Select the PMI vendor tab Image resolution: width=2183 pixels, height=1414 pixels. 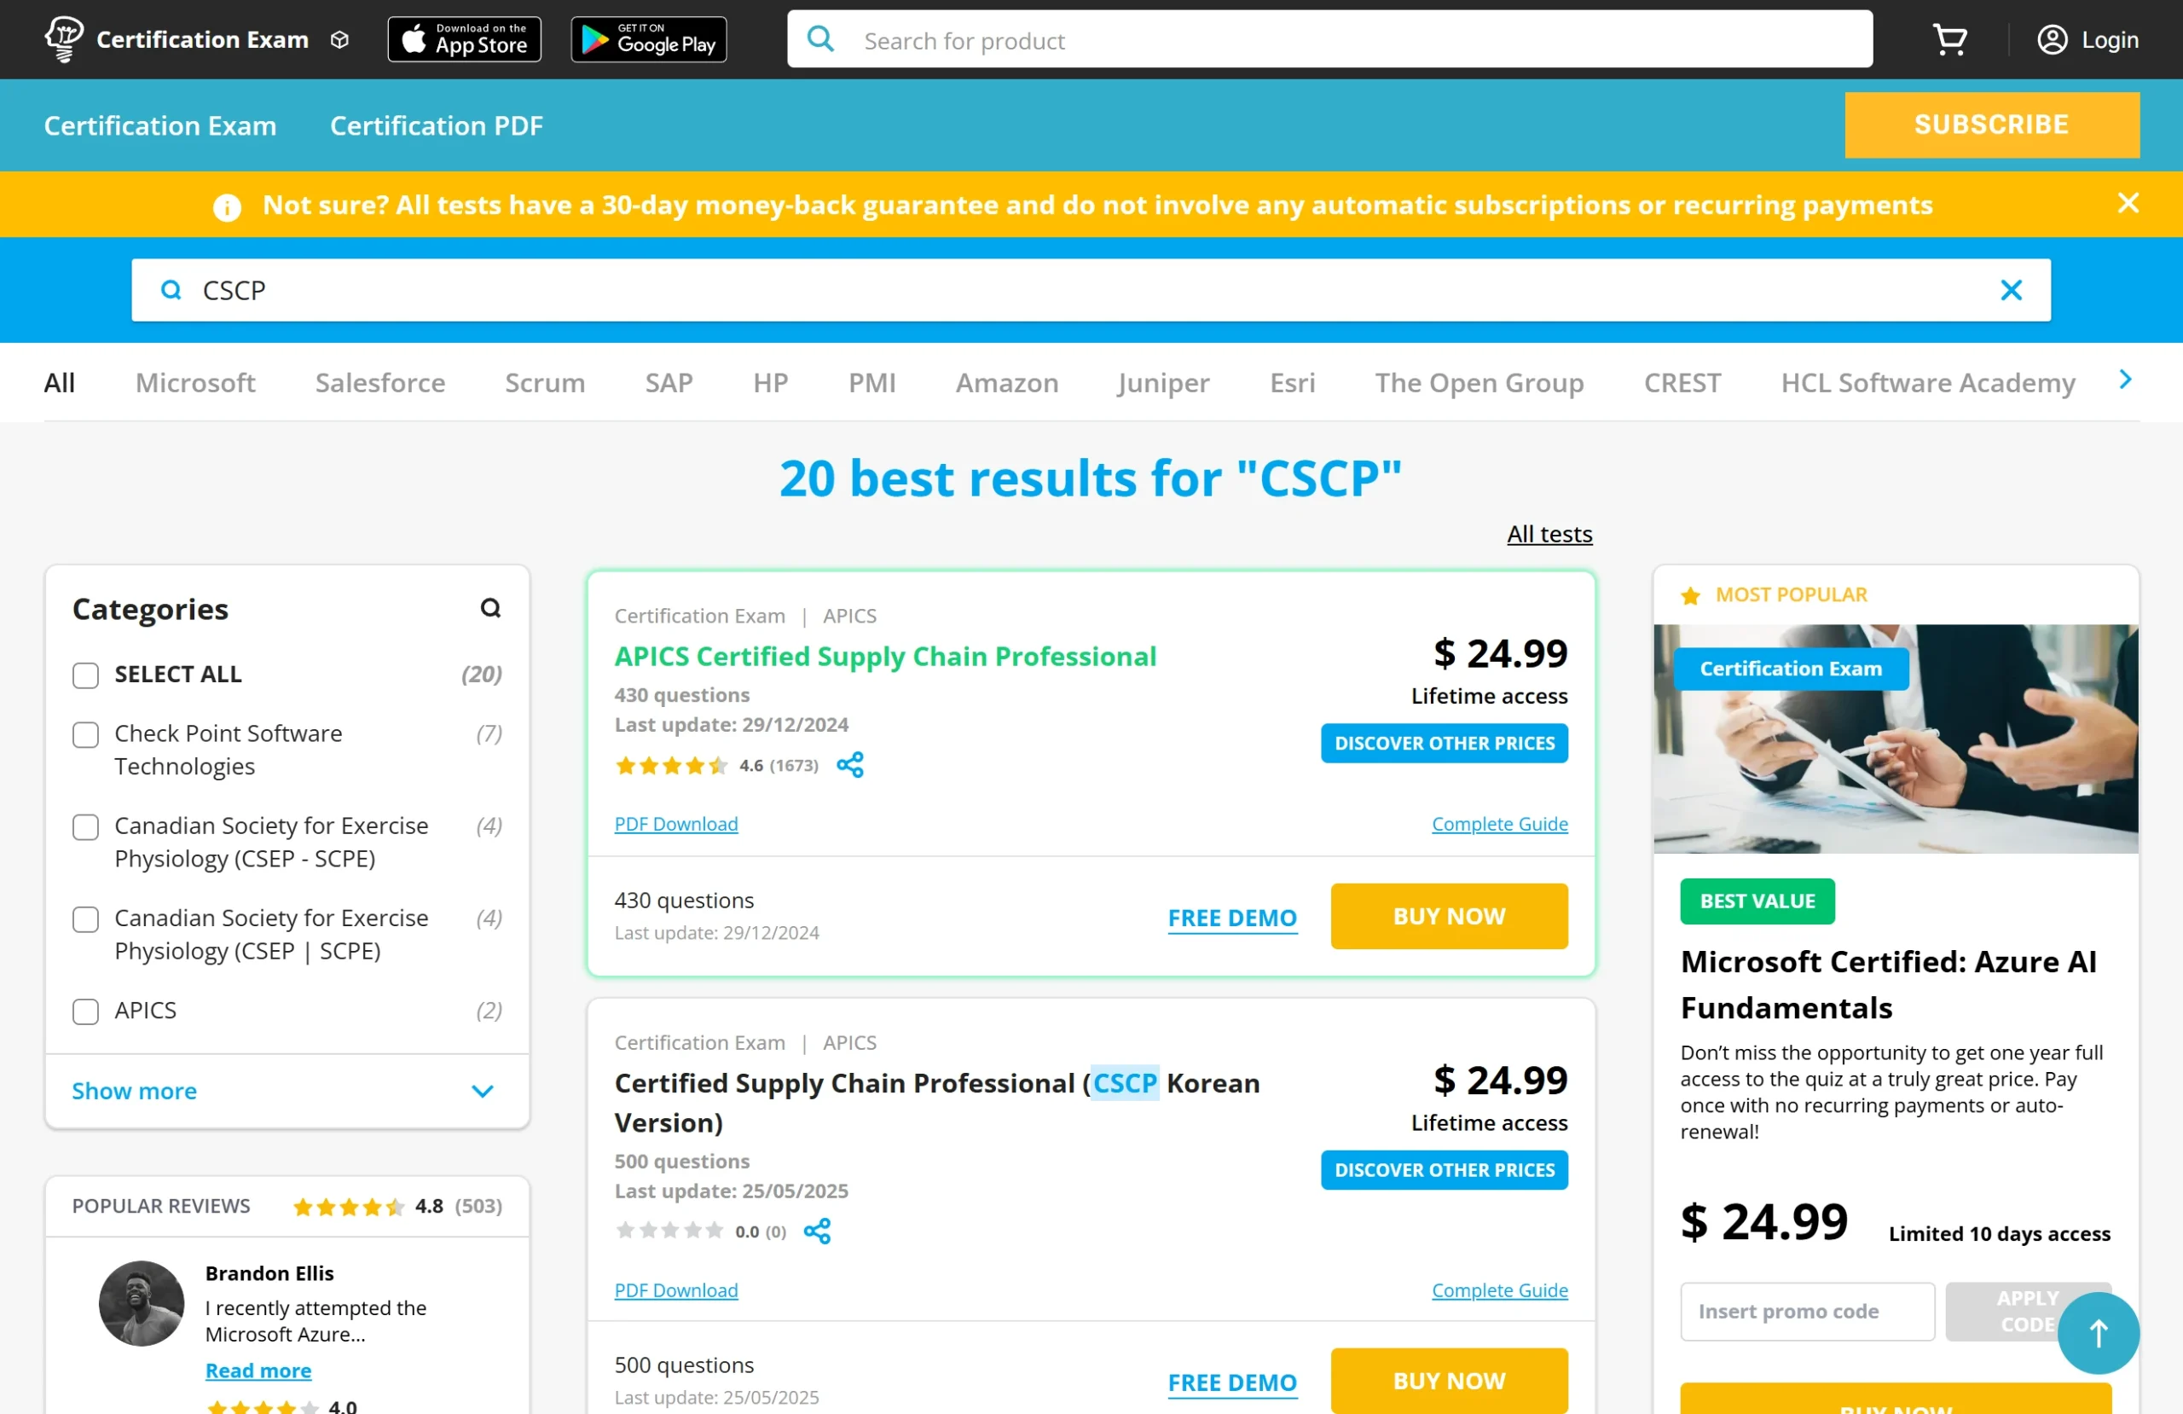pyautogui.click(x=872, y=382)
